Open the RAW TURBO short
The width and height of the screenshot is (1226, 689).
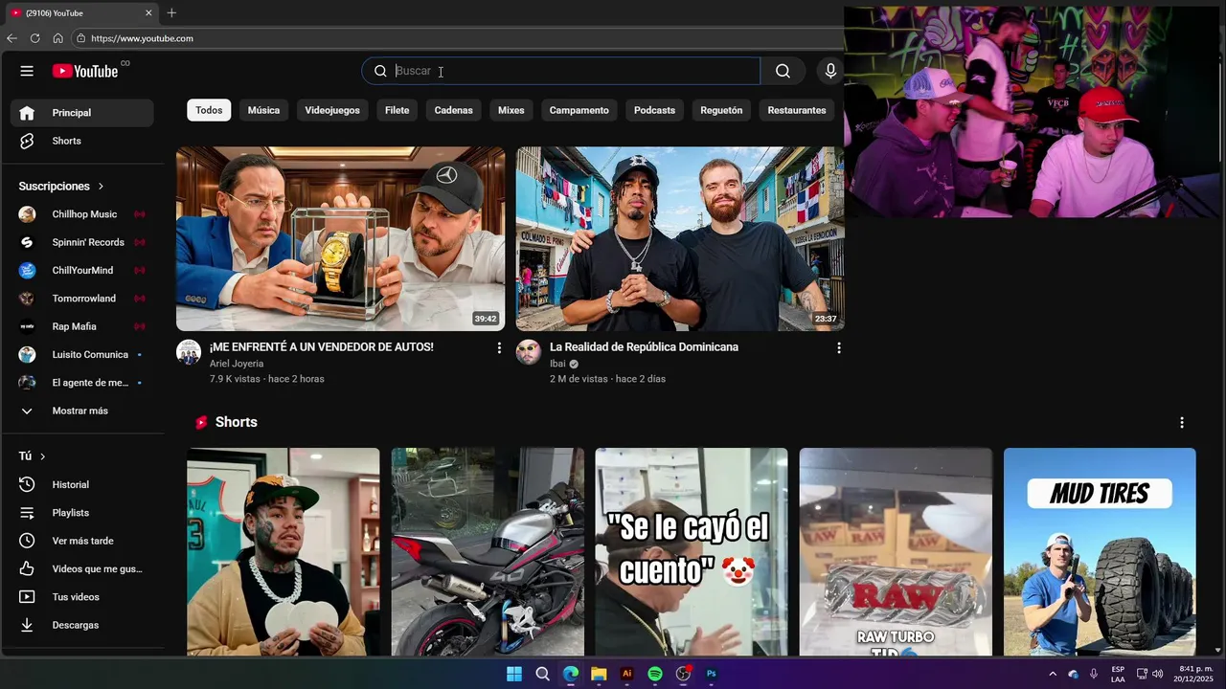pos(896,551)
